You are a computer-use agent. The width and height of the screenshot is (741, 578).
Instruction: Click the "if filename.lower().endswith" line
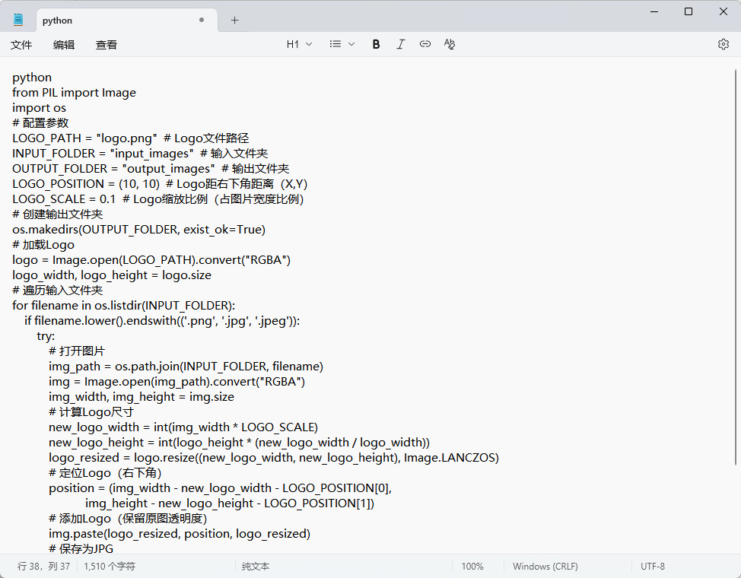[x=162, y=321]
